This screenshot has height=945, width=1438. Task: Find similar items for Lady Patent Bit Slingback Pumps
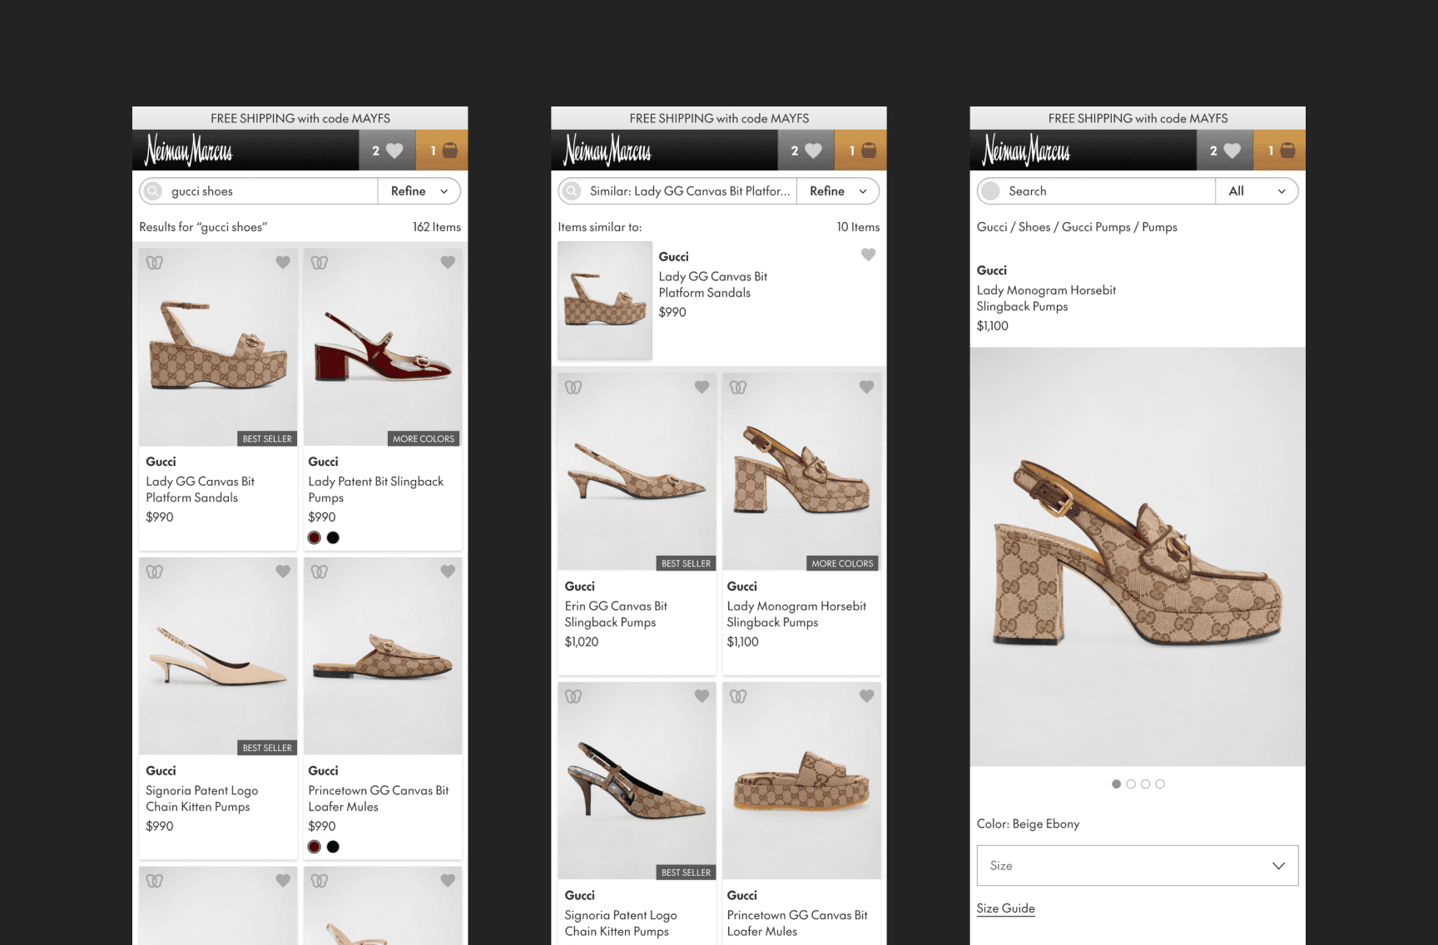click(x=320, y=263)
